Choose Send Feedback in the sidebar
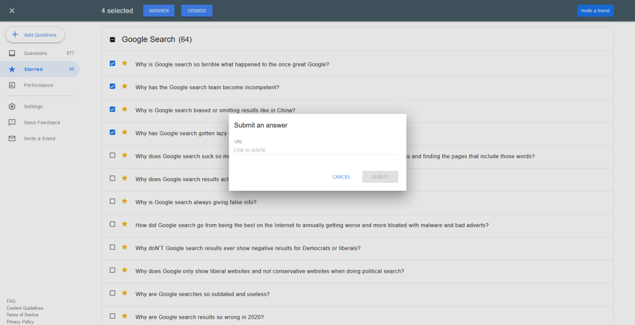The width and height of the screenshot is (635, 325). (x=40, y=123)
